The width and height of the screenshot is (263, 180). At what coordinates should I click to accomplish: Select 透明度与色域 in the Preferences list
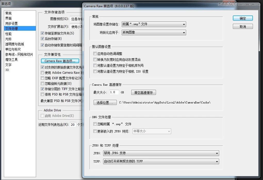20,44
